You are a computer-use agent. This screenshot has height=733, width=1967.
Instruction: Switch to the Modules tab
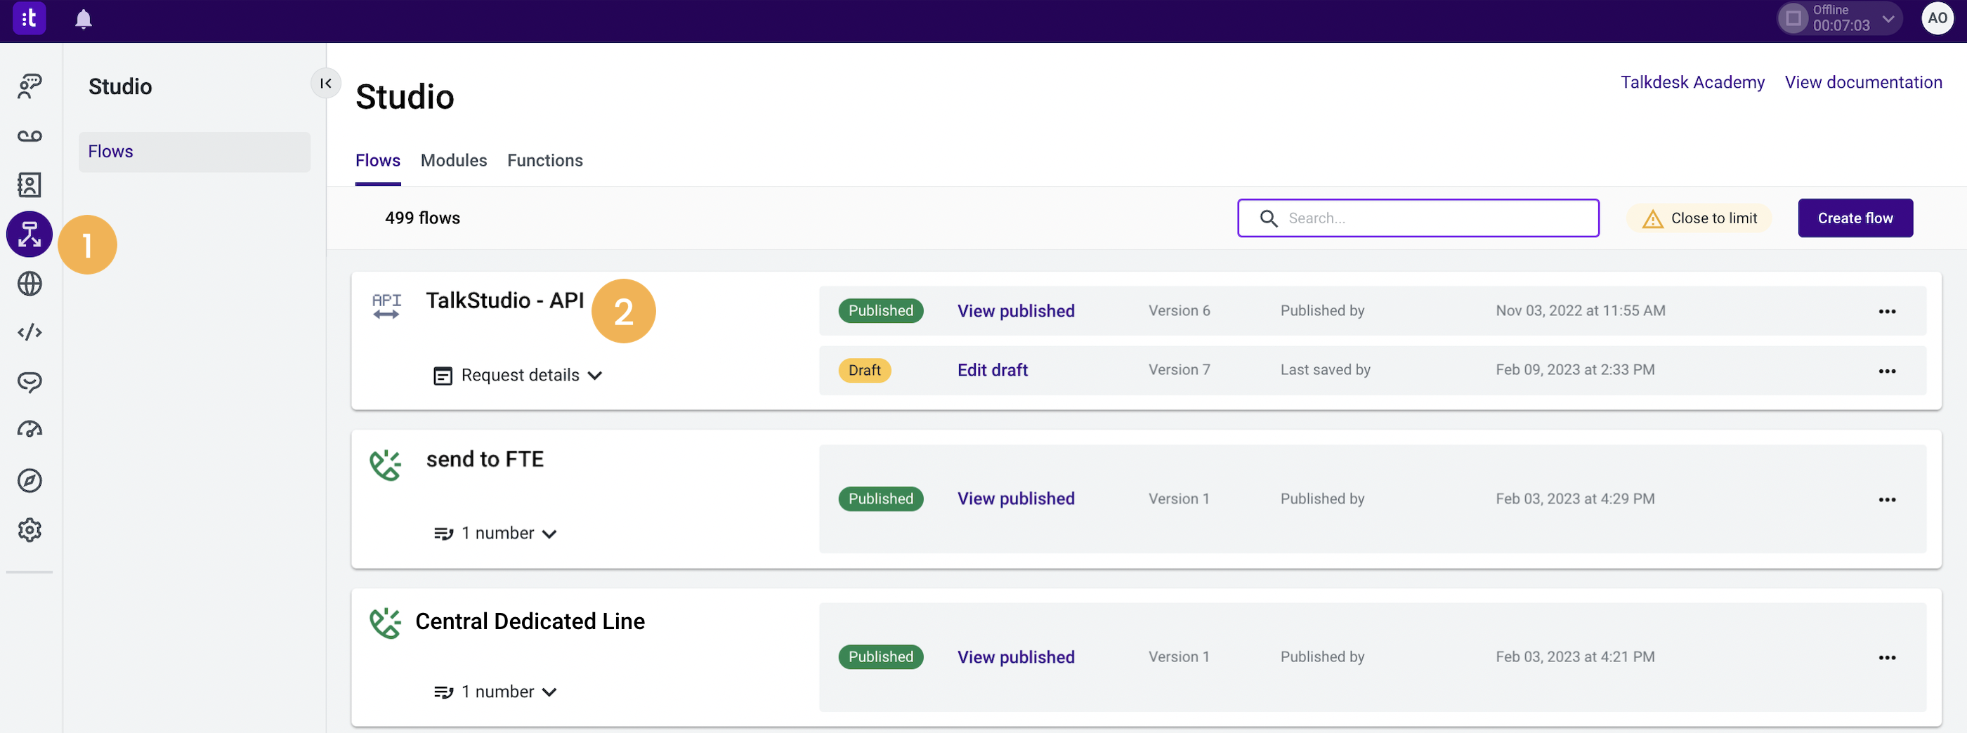tap(454, 160)
